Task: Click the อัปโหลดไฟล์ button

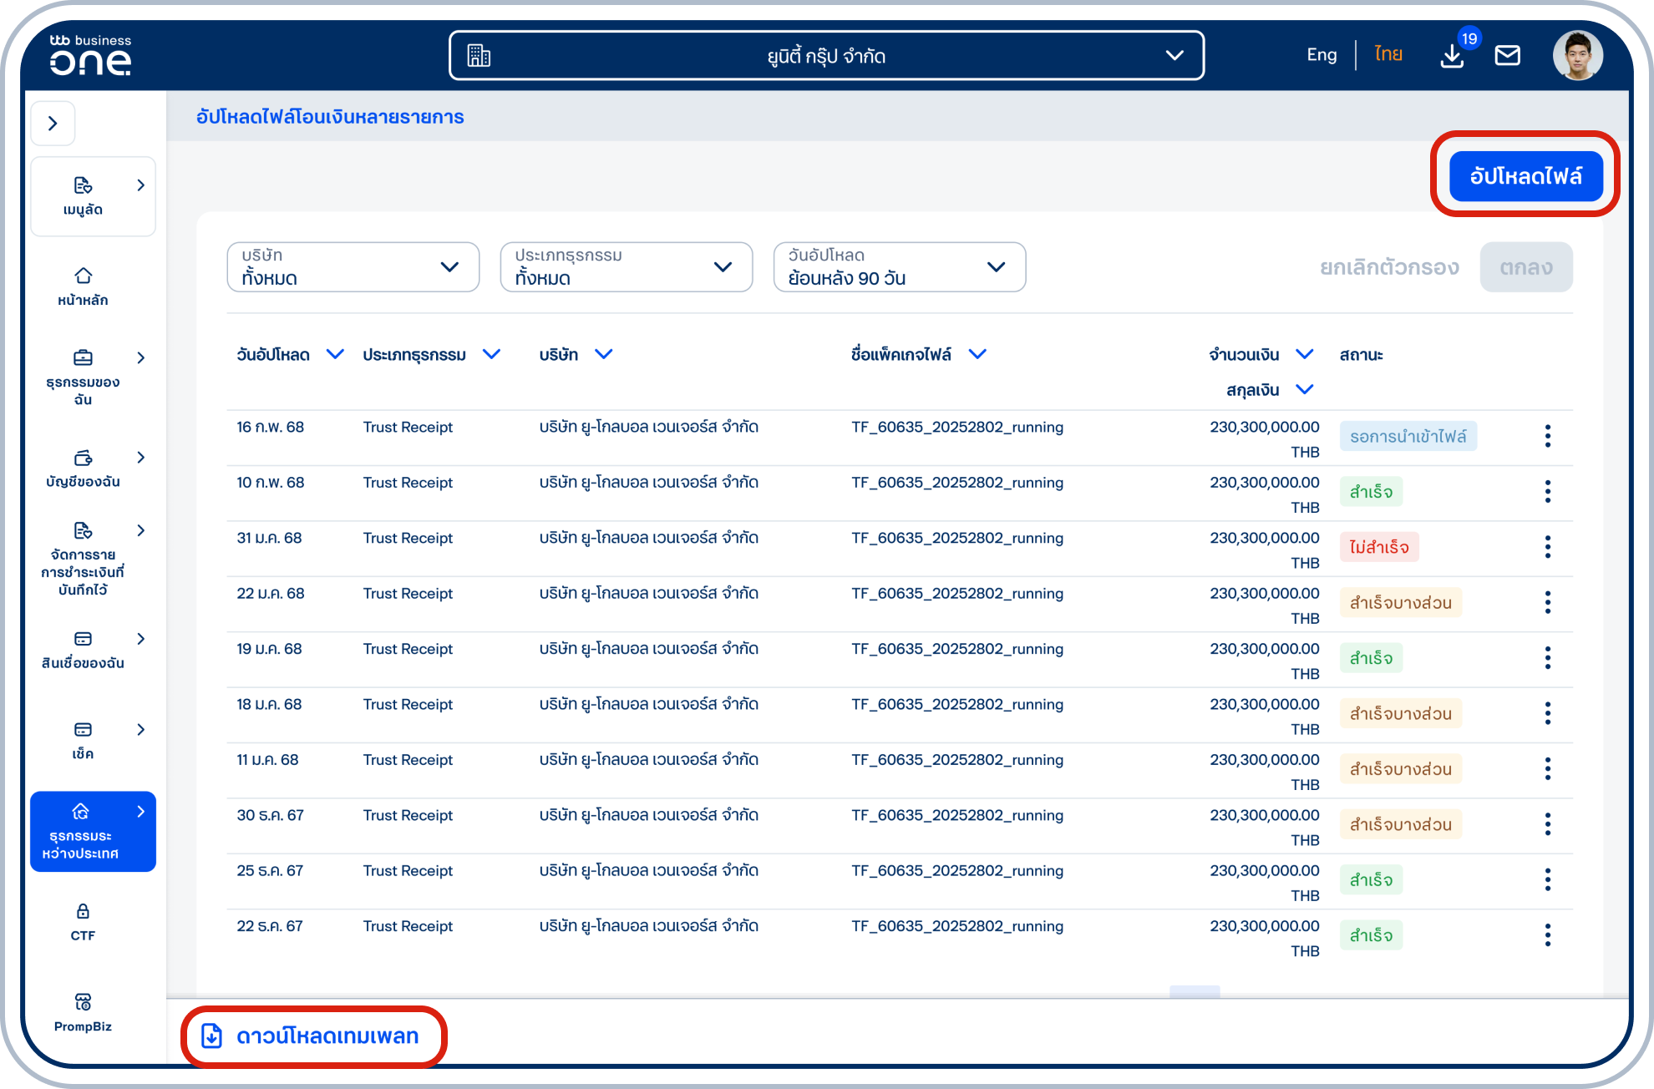Action: tap(1525, 176)
